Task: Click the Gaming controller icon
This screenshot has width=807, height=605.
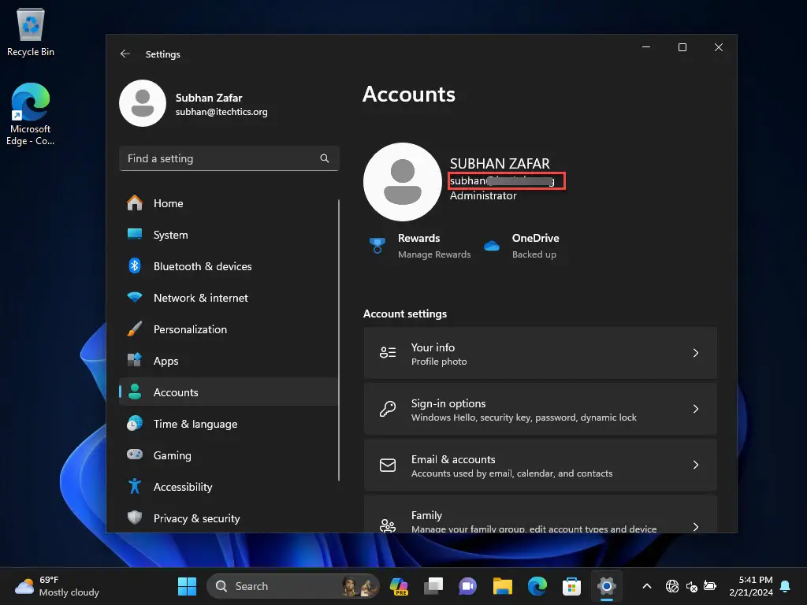Action: 134,455
